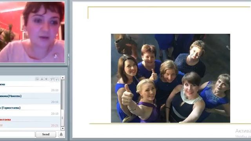
Task: Click the decrease font size icon in chat toolbar
Action: coord(58,79)
